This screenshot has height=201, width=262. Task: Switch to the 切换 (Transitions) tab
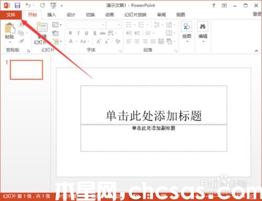[90, 15]
